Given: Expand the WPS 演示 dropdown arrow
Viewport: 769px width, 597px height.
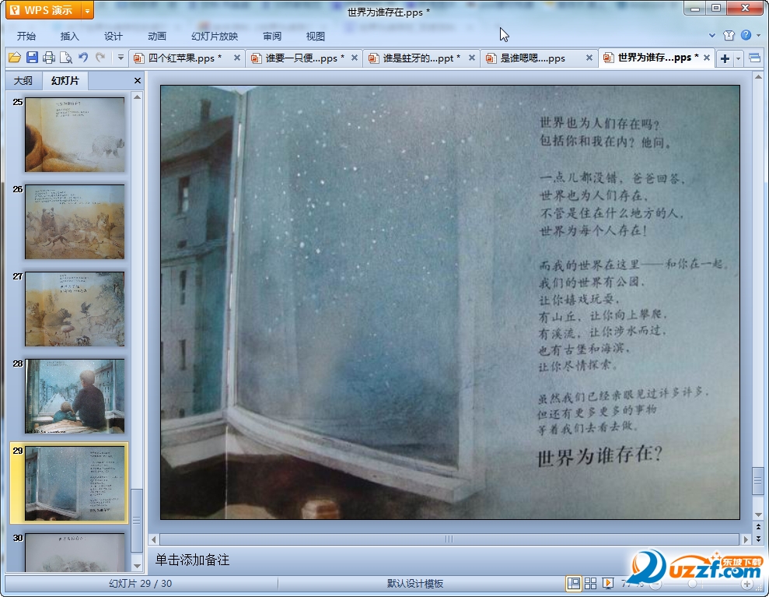Looking at the screenshot, I should point(87,10).
